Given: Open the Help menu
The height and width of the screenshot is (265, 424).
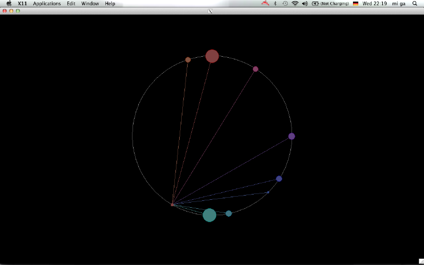Looking at the screenshot, I should 110,4.
